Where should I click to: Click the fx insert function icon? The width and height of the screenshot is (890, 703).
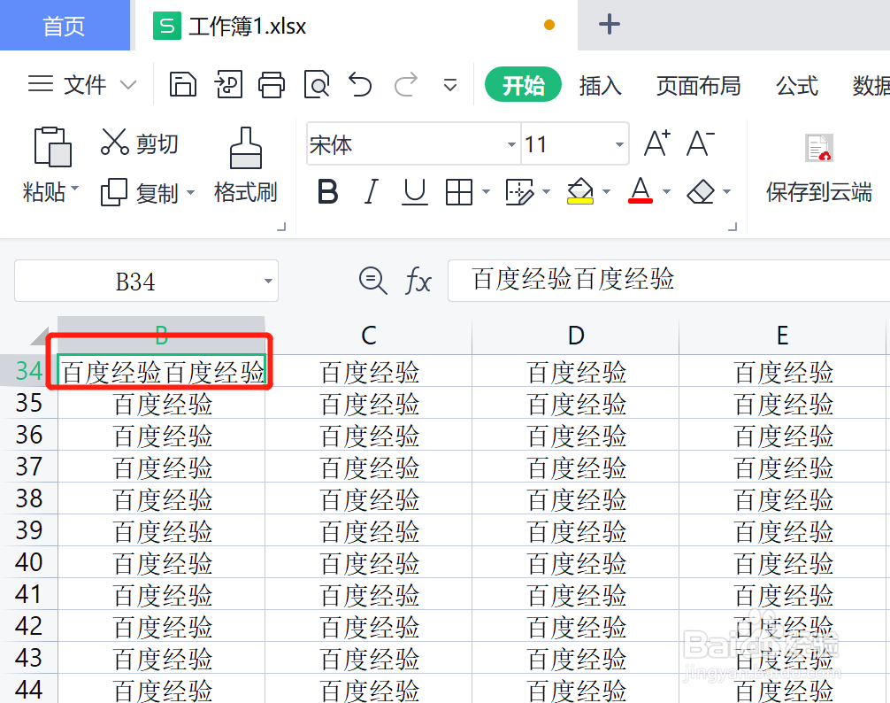[x=418, y=281]
